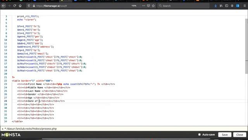Open the Library bookshelf icon
Viewport: 248px width, 140px height.
(221, 6)
